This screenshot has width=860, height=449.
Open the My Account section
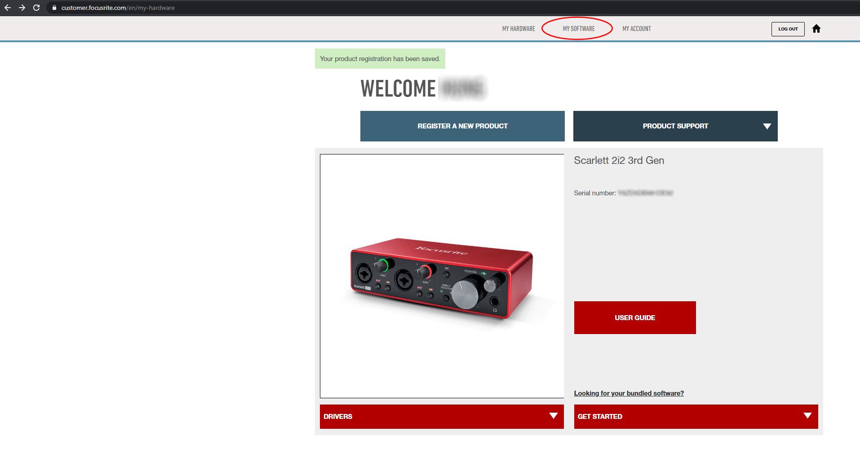[x=636, y=29]
